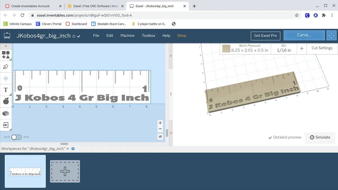Open the Bit 1/16 in selector
The width and height of the screenshot is (338, 190).
pos(284,48)
